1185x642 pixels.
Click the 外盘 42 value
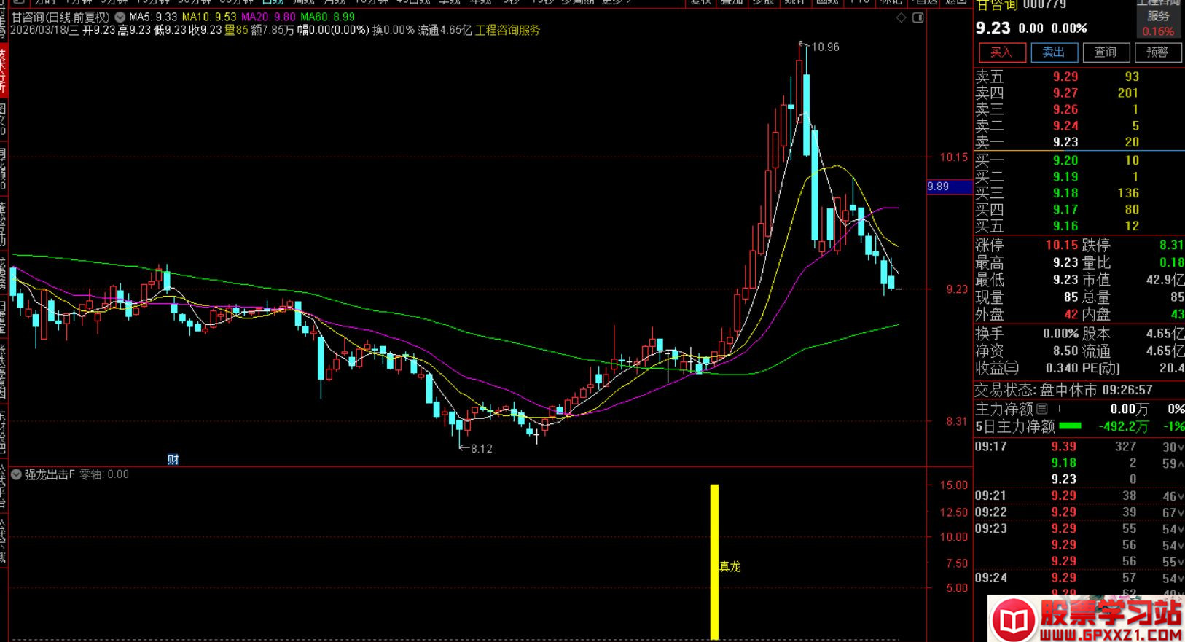tap(1071, 315)
